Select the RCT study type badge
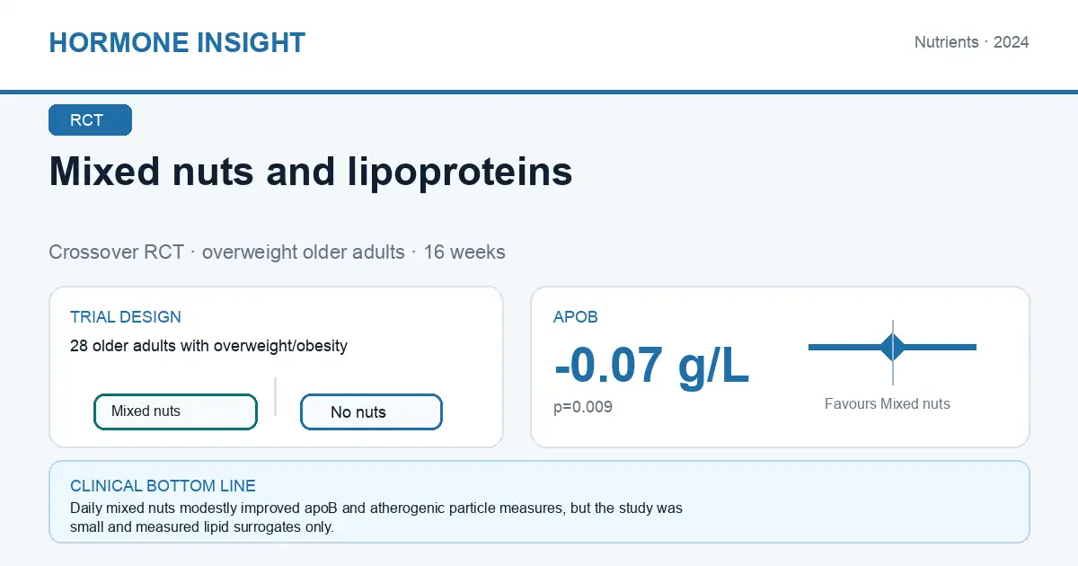Screen dimensions: 1078x566 tap(90, 120)
